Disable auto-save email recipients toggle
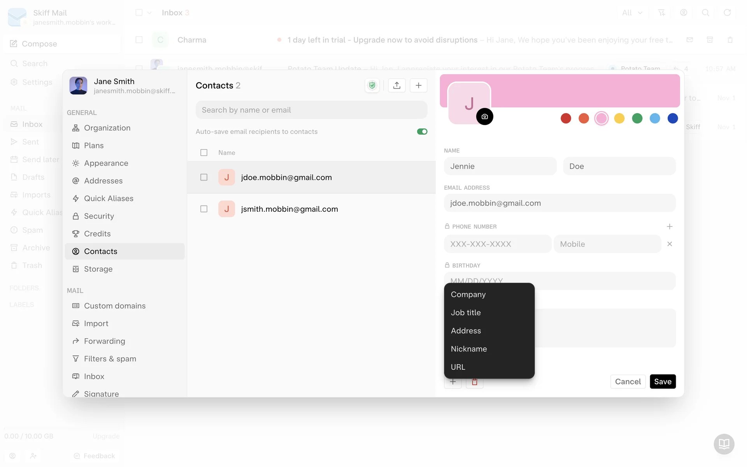 point(422,132)
